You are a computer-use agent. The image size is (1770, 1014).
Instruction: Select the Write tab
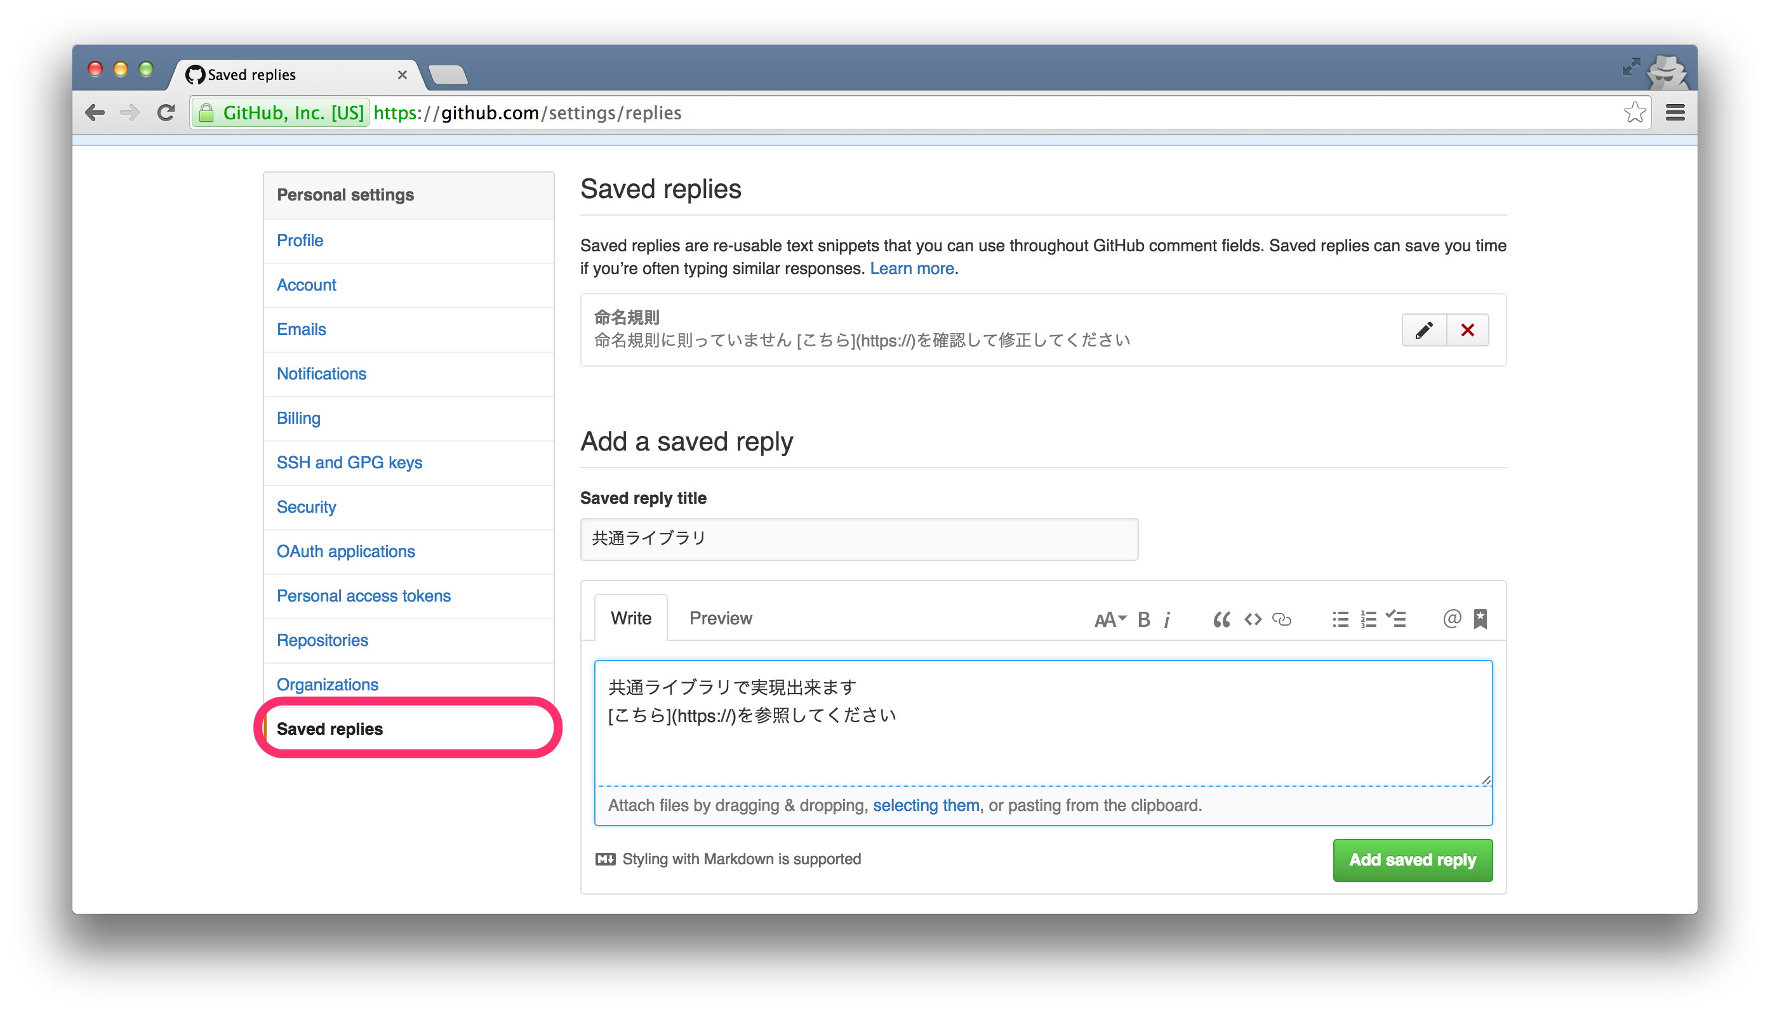(630, 618)
